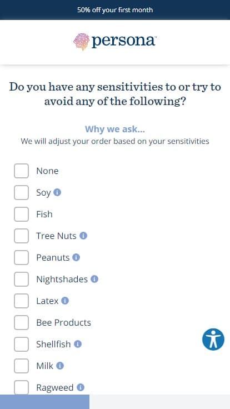The height and width of the screenshot is (409, 230).
Task: Click the Milk info icon
Action: point(59,366)
